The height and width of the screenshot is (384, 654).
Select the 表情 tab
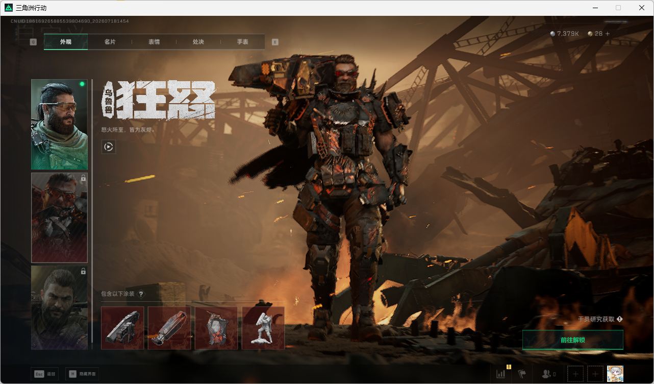point(154,42)
